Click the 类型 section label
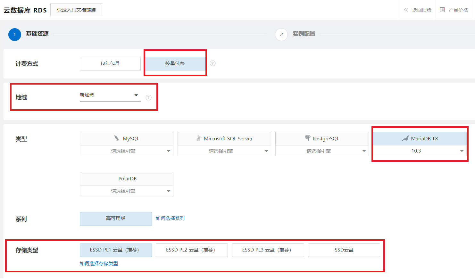 point(21,139)
